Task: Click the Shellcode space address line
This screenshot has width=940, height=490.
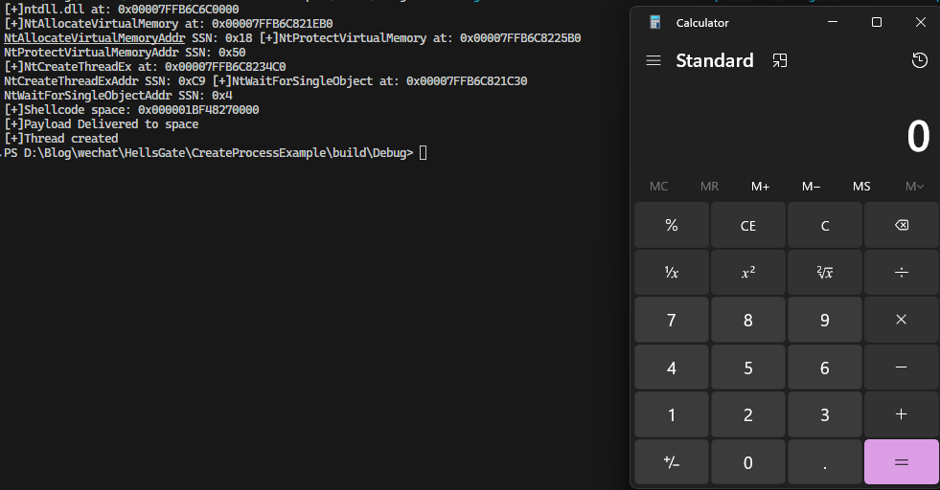Action: click(131, 110)
